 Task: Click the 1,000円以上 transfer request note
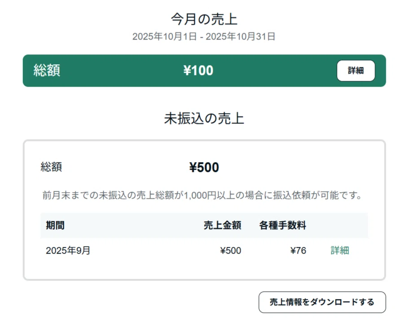pos(202,195)
